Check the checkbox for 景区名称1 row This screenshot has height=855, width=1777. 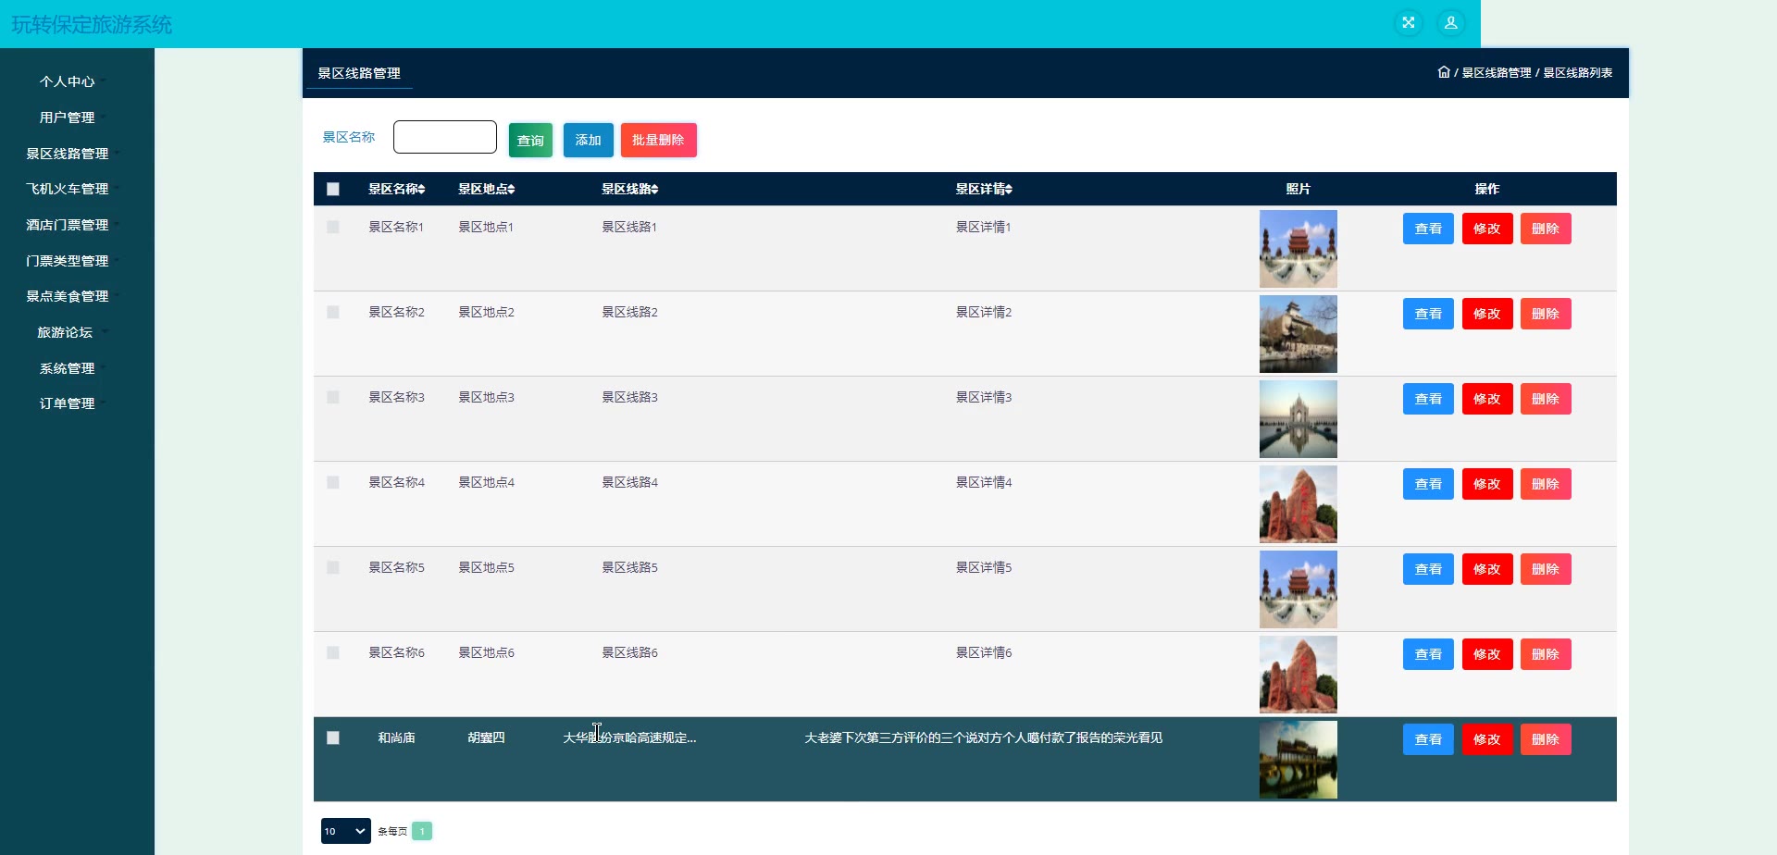(333, 228)
